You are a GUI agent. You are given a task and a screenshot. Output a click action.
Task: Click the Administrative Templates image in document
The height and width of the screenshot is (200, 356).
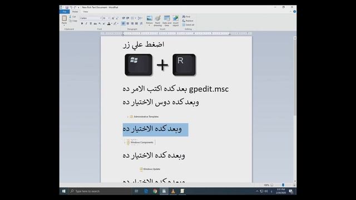tap(143, 117)
